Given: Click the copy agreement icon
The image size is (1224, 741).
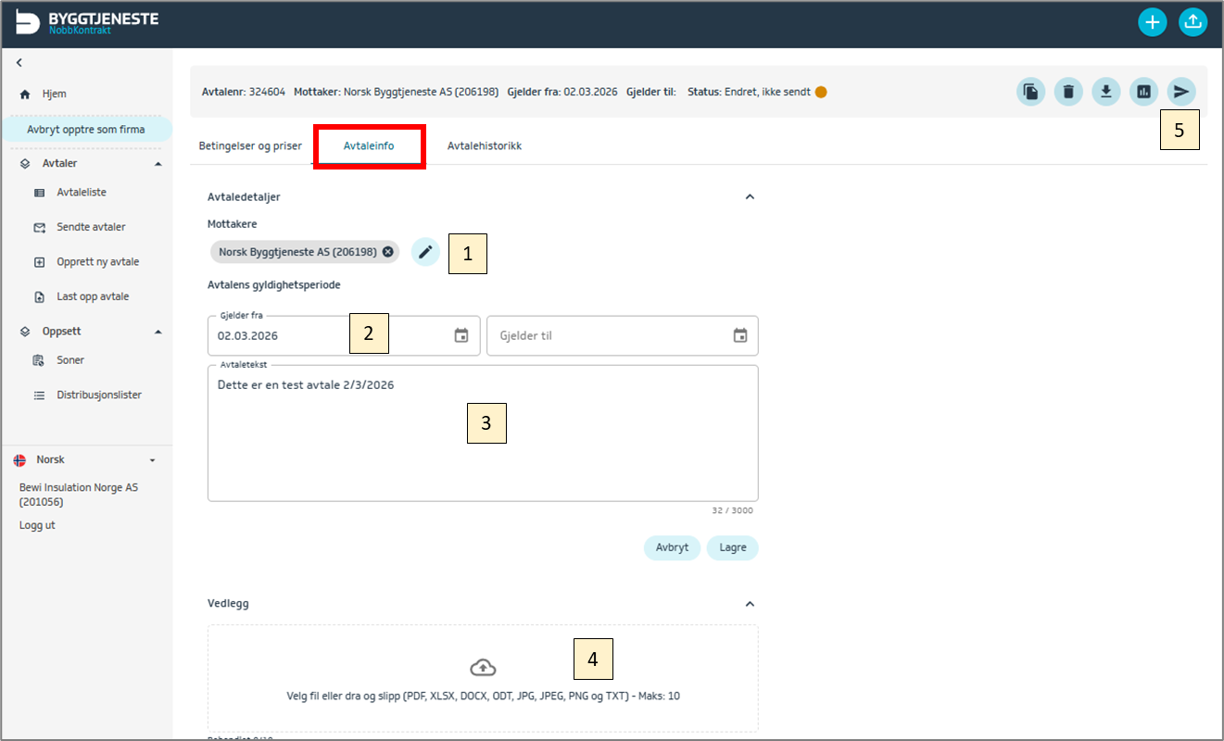Looking at the screenshot, I should [x=1030, y=92].
